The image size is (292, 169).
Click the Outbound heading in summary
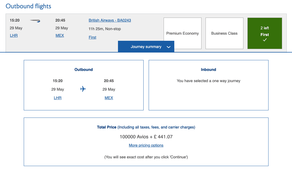(84, 70)
